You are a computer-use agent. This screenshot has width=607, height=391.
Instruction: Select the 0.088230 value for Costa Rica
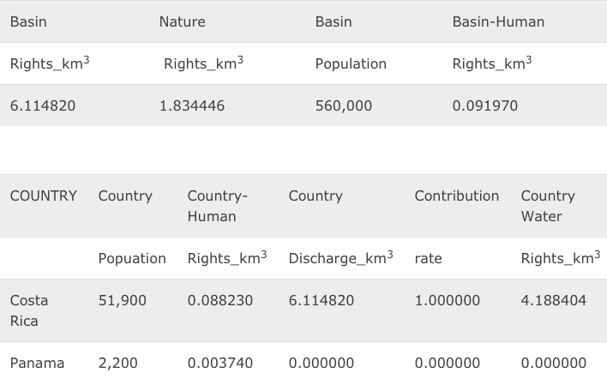click(x=220, y=300)
